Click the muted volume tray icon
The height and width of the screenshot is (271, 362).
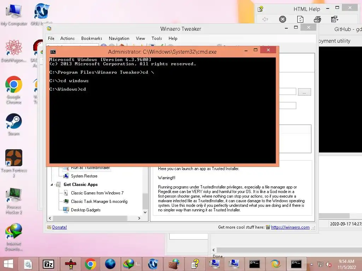point(329,264)
